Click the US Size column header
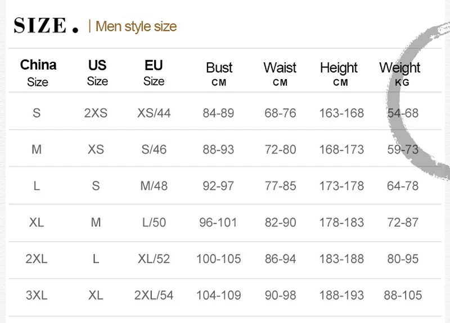Viewport: 450px width, 323px height. 97,73
